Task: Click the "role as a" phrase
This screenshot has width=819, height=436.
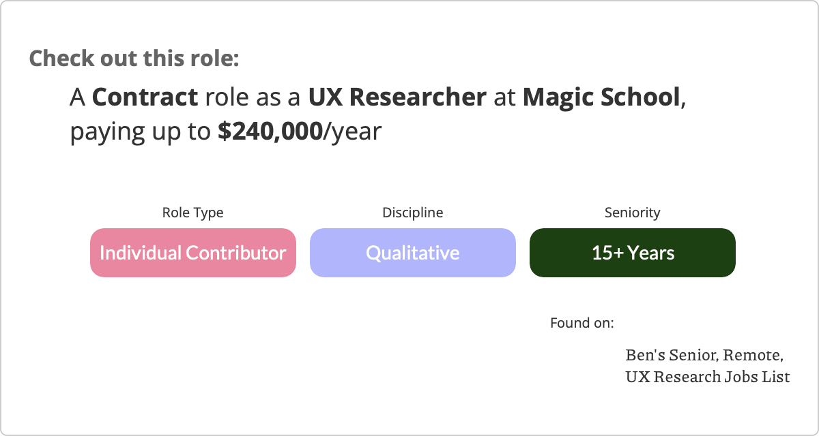Action: [253, 97]
